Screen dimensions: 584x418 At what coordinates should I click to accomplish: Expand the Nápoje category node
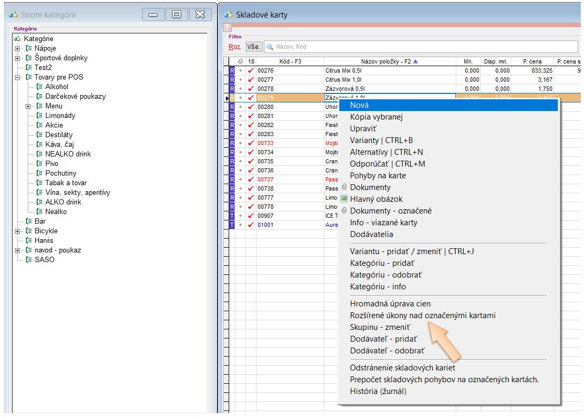[x=18, y=49]
